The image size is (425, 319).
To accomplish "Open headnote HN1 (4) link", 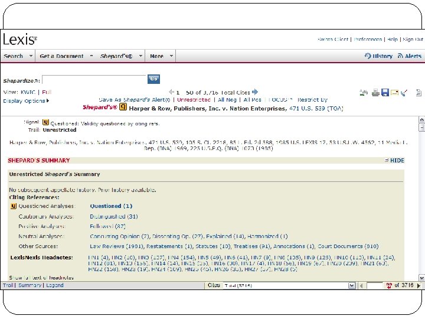I will pyautogui.click(x=99, y=258).
